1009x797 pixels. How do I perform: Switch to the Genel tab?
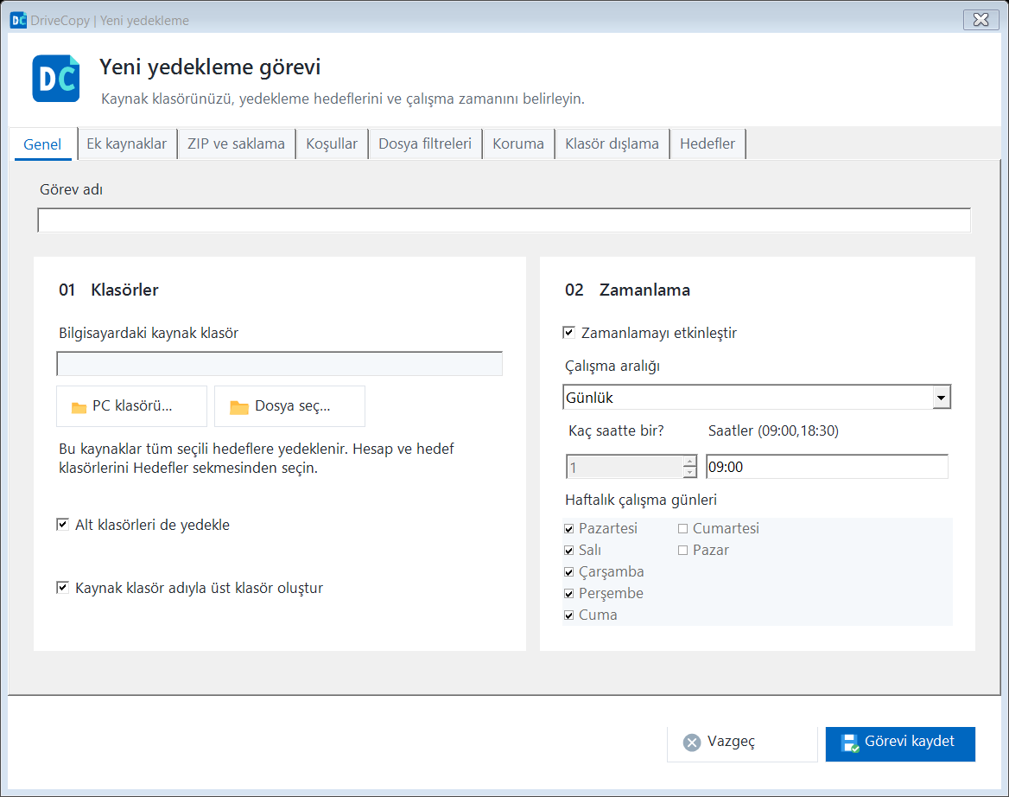(42, 144)
